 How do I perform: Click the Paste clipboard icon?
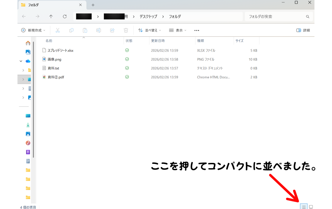pyautogui.click(x=85, y=30)
